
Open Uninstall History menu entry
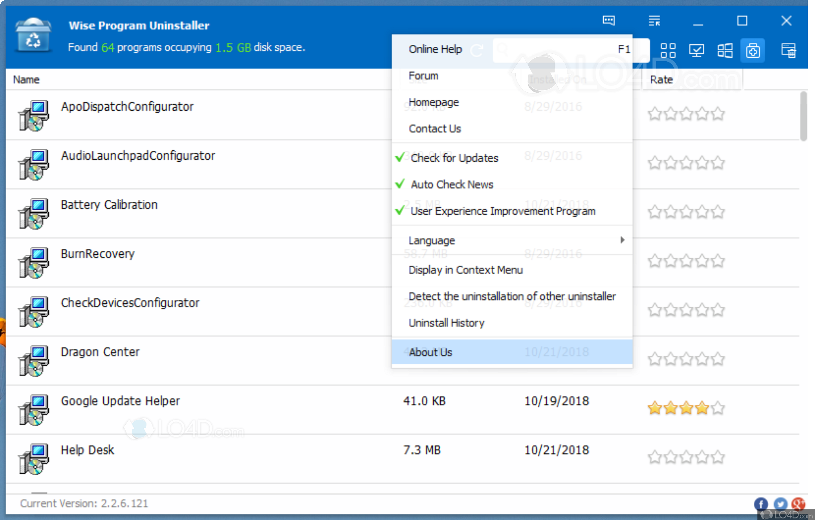(446, 323)
